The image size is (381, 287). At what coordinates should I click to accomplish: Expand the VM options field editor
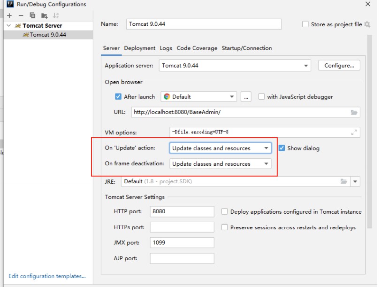pos(354,132)
